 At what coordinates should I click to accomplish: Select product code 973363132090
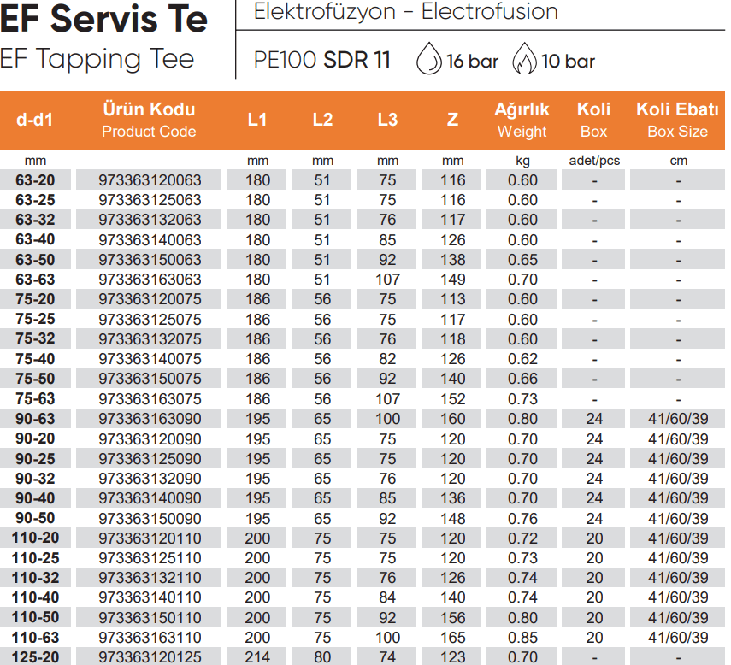[x=150, y=479]
